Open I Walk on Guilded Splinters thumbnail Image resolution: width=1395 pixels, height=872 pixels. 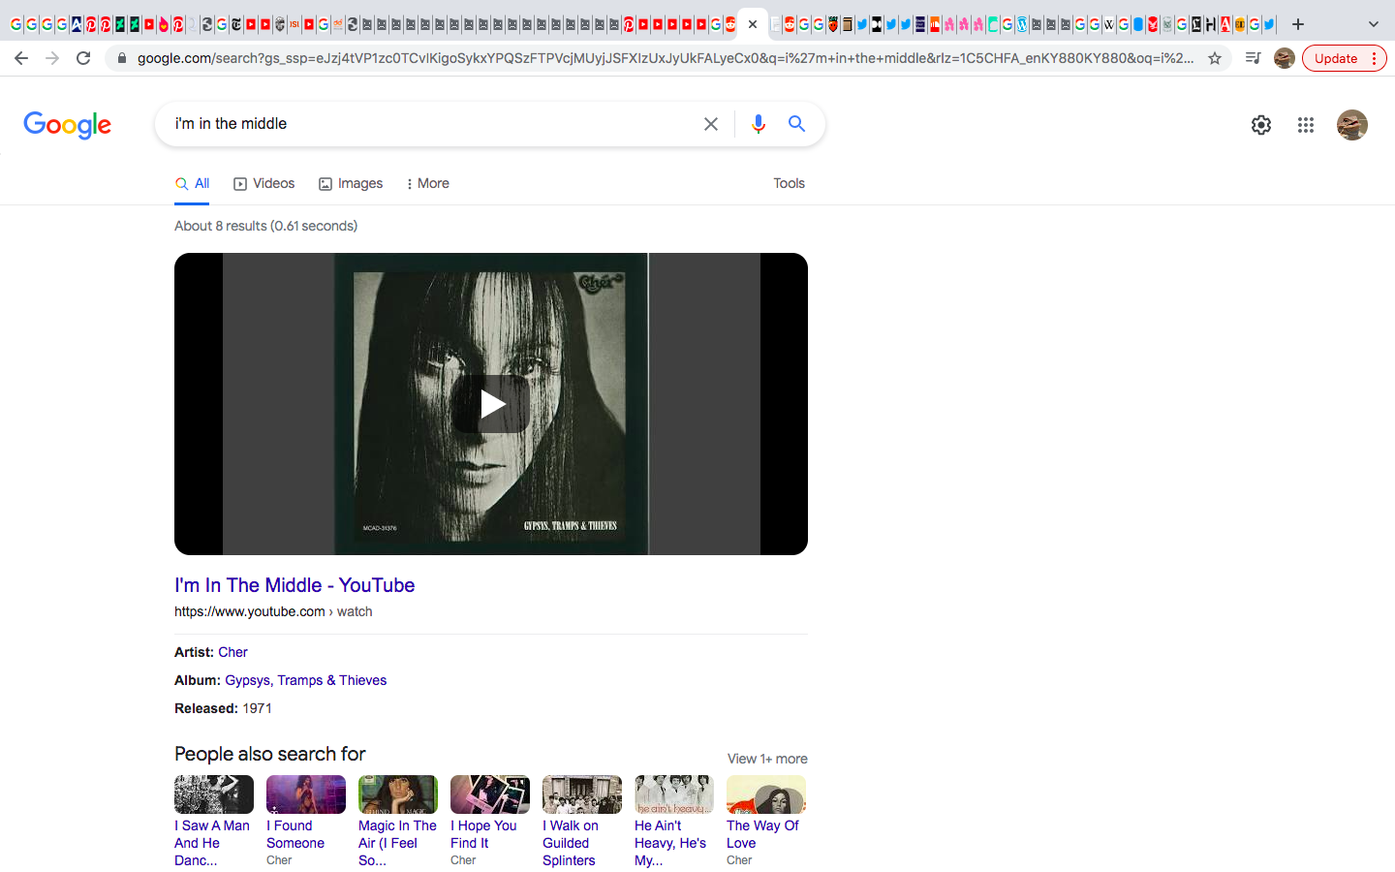pos(582,794)
